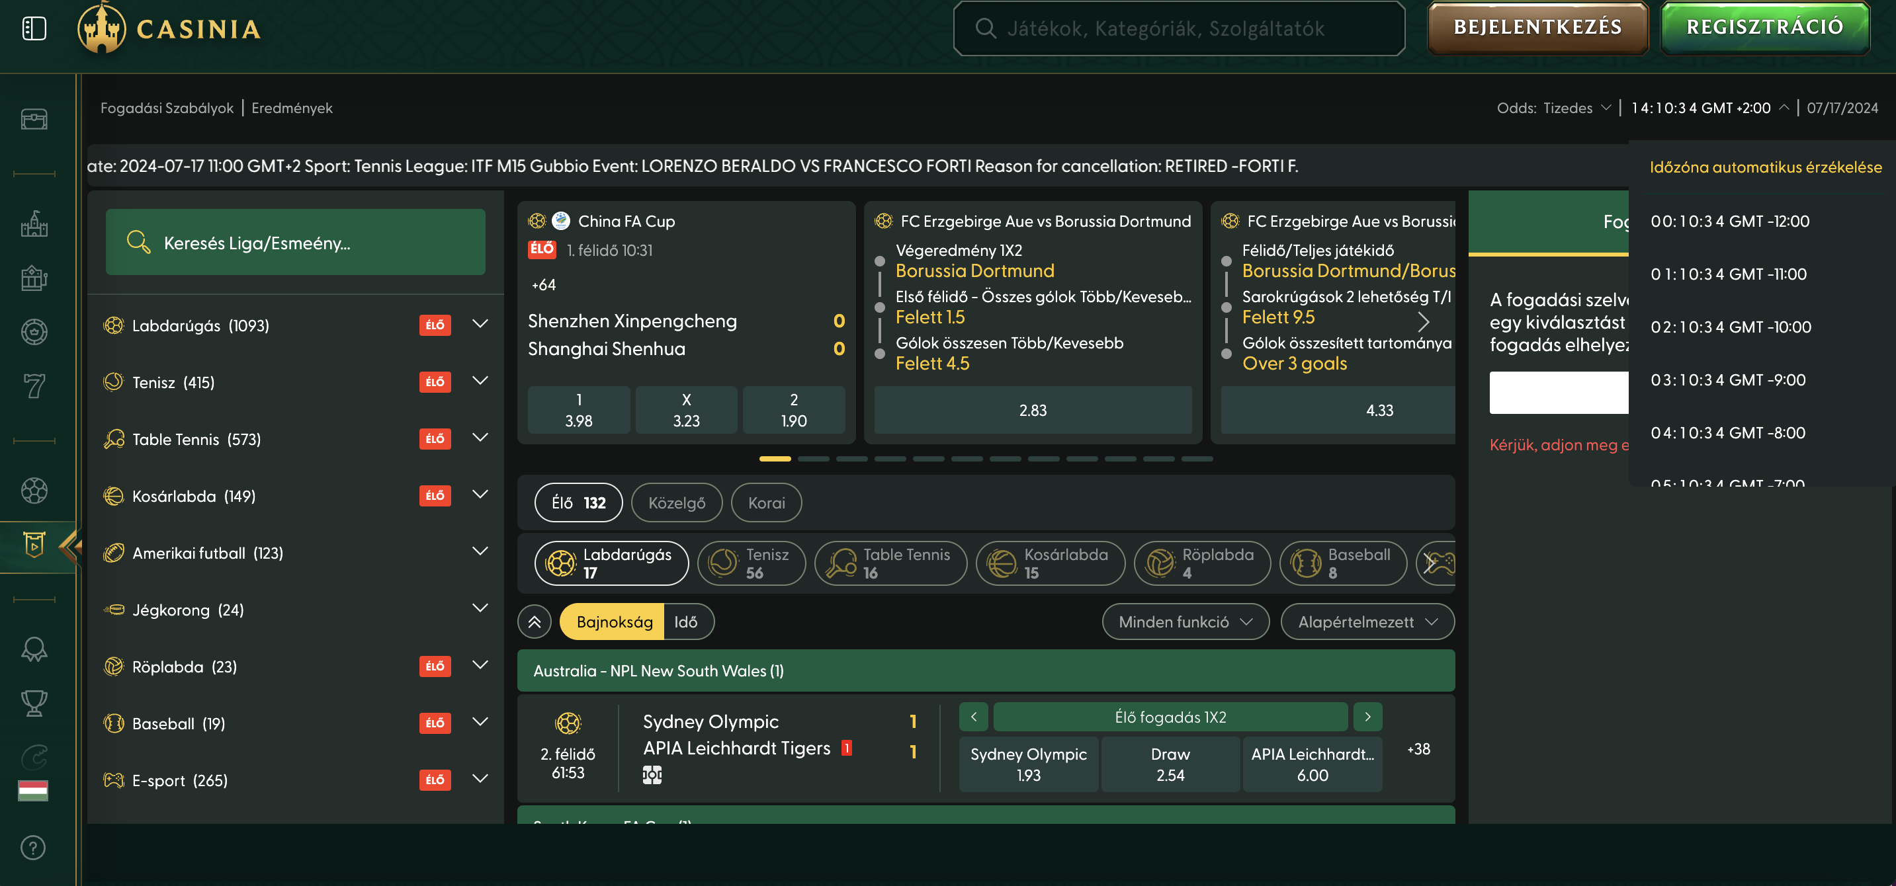1896x886 pixels.
Task: Switch sorting to Idő
Action: point(685,622)
